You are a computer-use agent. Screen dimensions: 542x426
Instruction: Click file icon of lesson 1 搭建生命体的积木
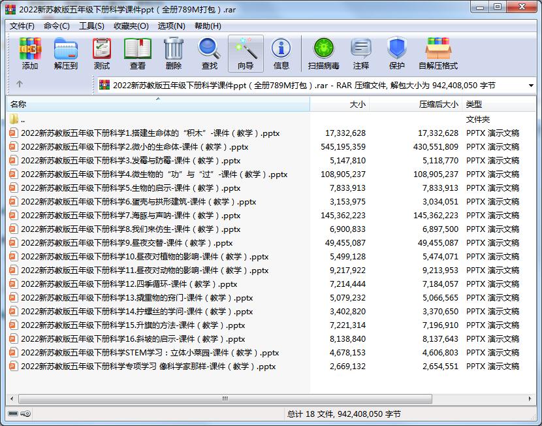click(x=14, y=133)
